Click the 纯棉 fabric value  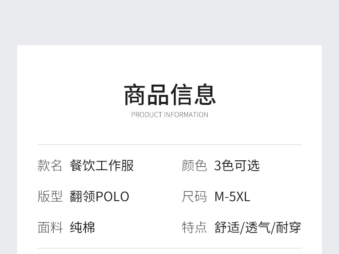82,227
